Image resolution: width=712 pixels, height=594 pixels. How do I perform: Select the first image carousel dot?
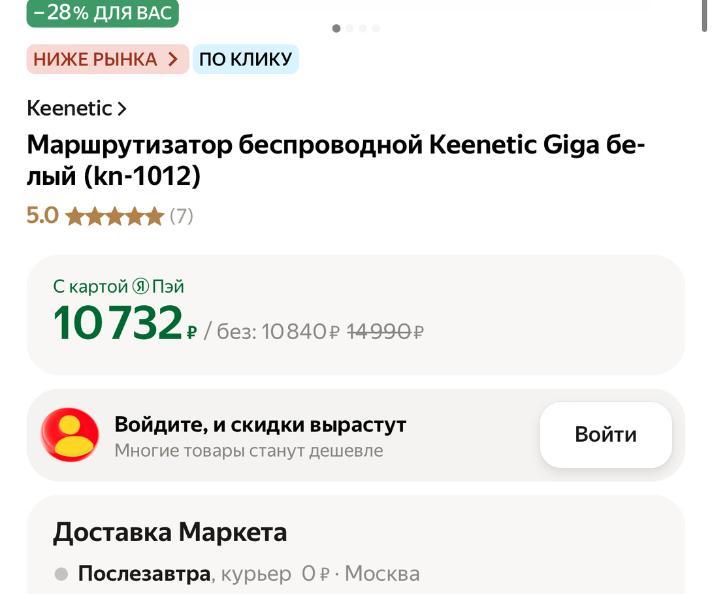pyautogui.click(x=336, y=28)
